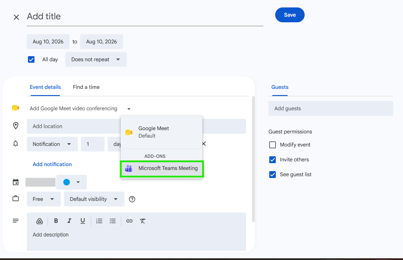Open the visibility help question mark

click(x=132, y=199)
